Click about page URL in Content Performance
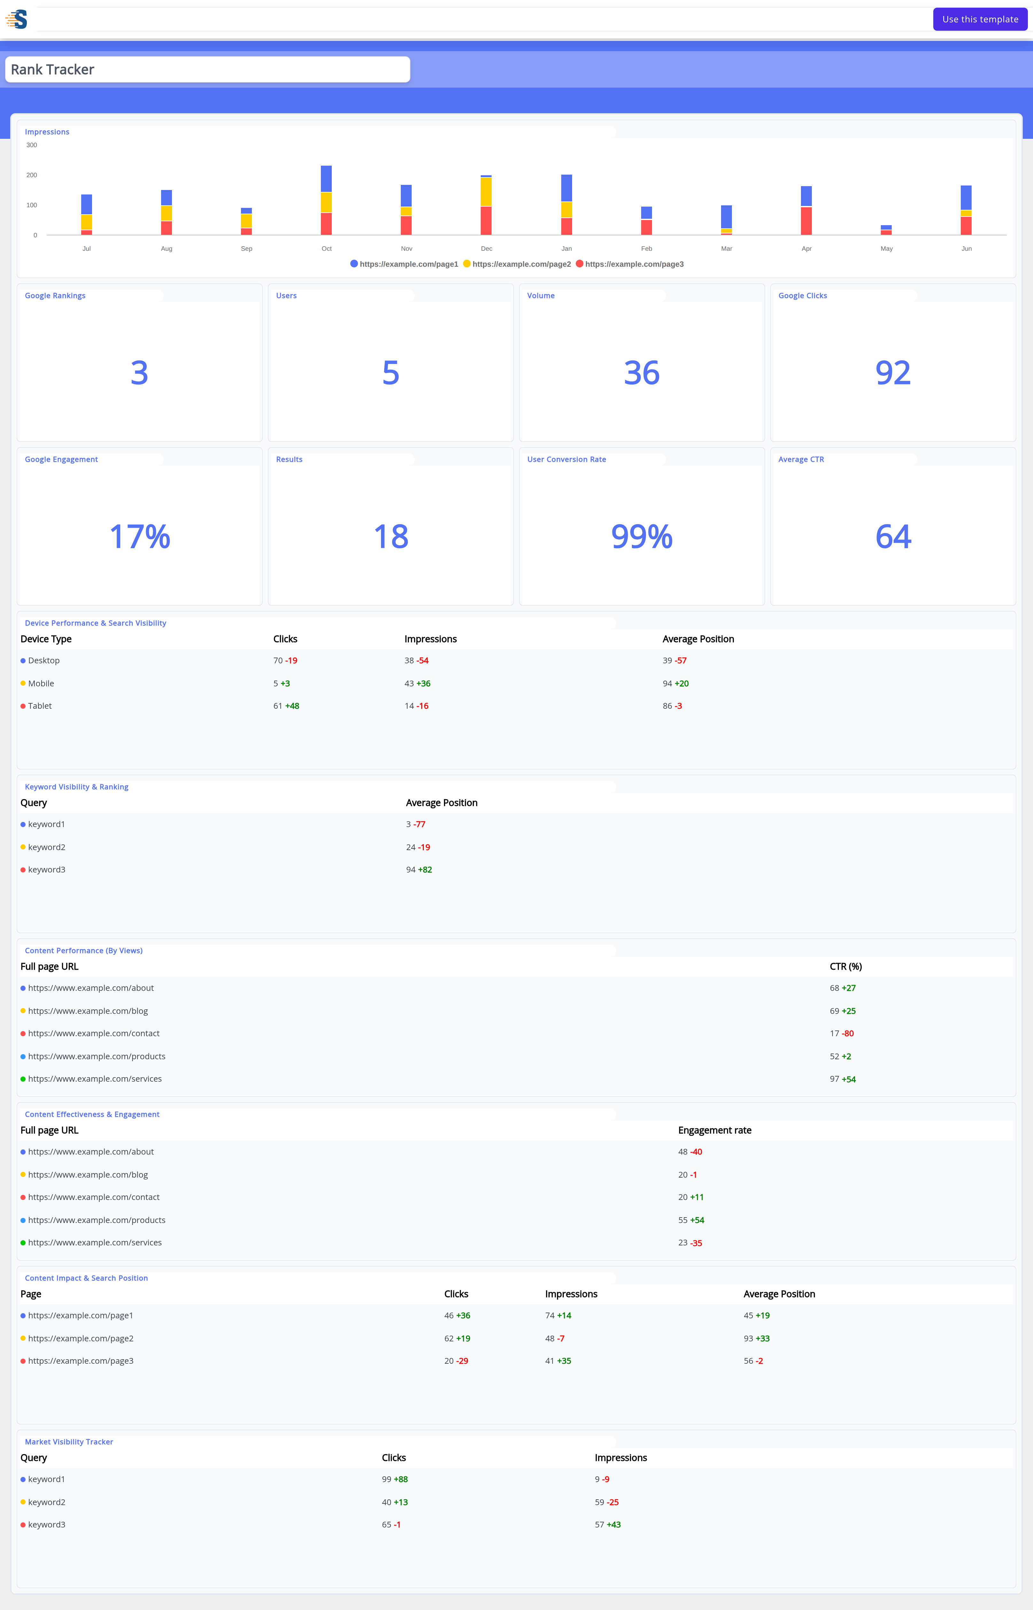The image size is (1033, 1610). click(x=90, y=988)
